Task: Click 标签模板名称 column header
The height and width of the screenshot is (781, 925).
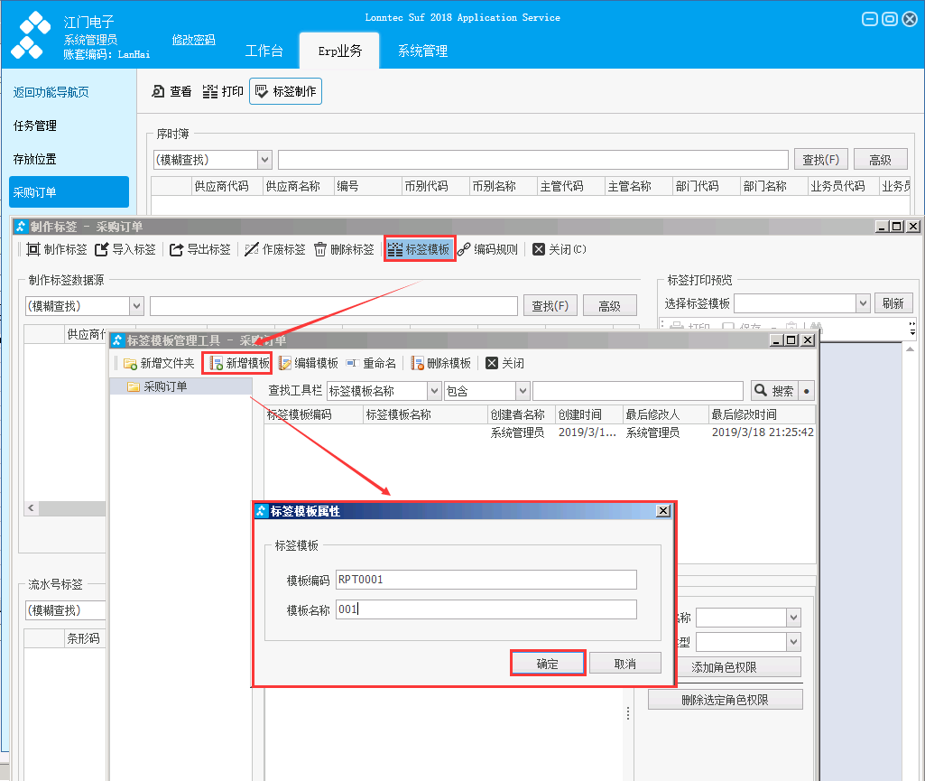Action: point(425,415)
